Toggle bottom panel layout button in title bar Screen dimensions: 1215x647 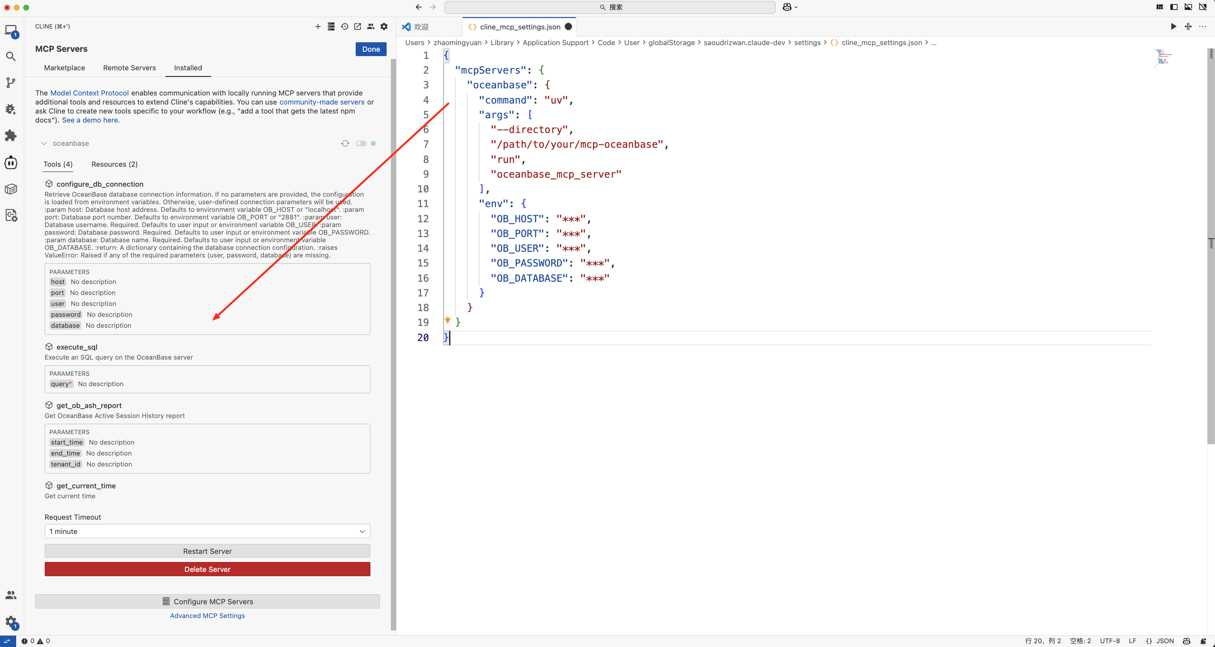(x=1188, y=7)
